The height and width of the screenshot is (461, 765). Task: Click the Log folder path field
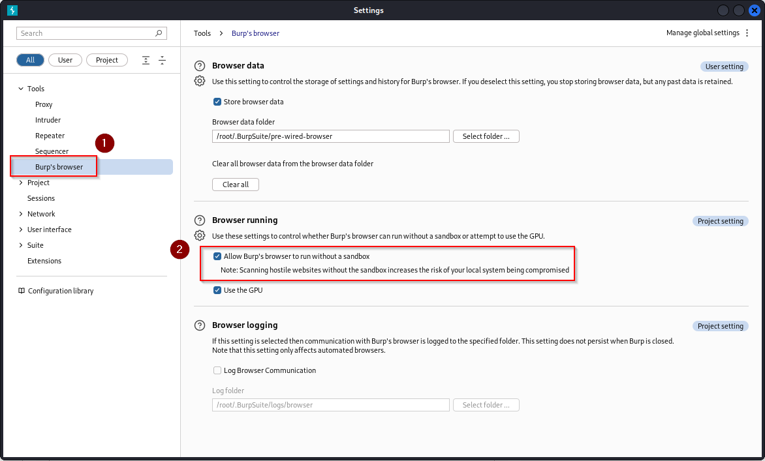coord(331,405)
